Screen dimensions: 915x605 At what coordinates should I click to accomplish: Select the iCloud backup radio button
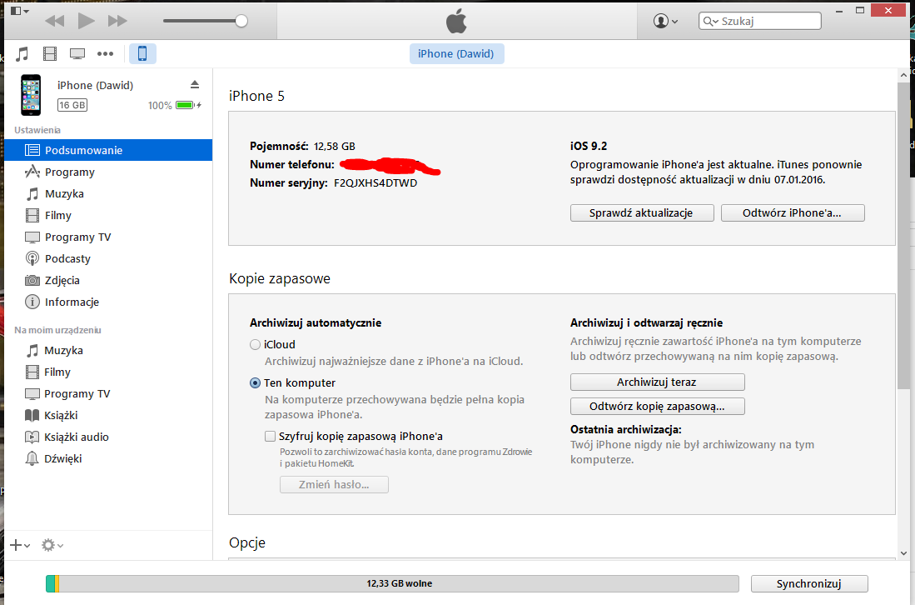255,344
